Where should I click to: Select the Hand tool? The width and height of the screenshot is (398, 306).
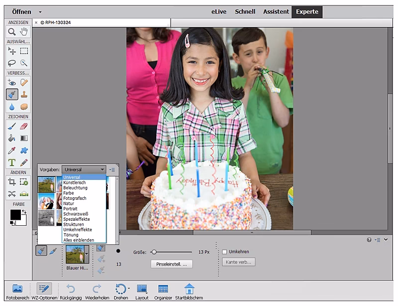24,32
